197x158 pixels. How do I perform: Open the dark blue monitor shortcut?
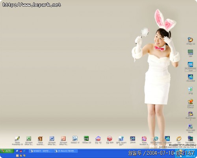click(x=133, y=140)
